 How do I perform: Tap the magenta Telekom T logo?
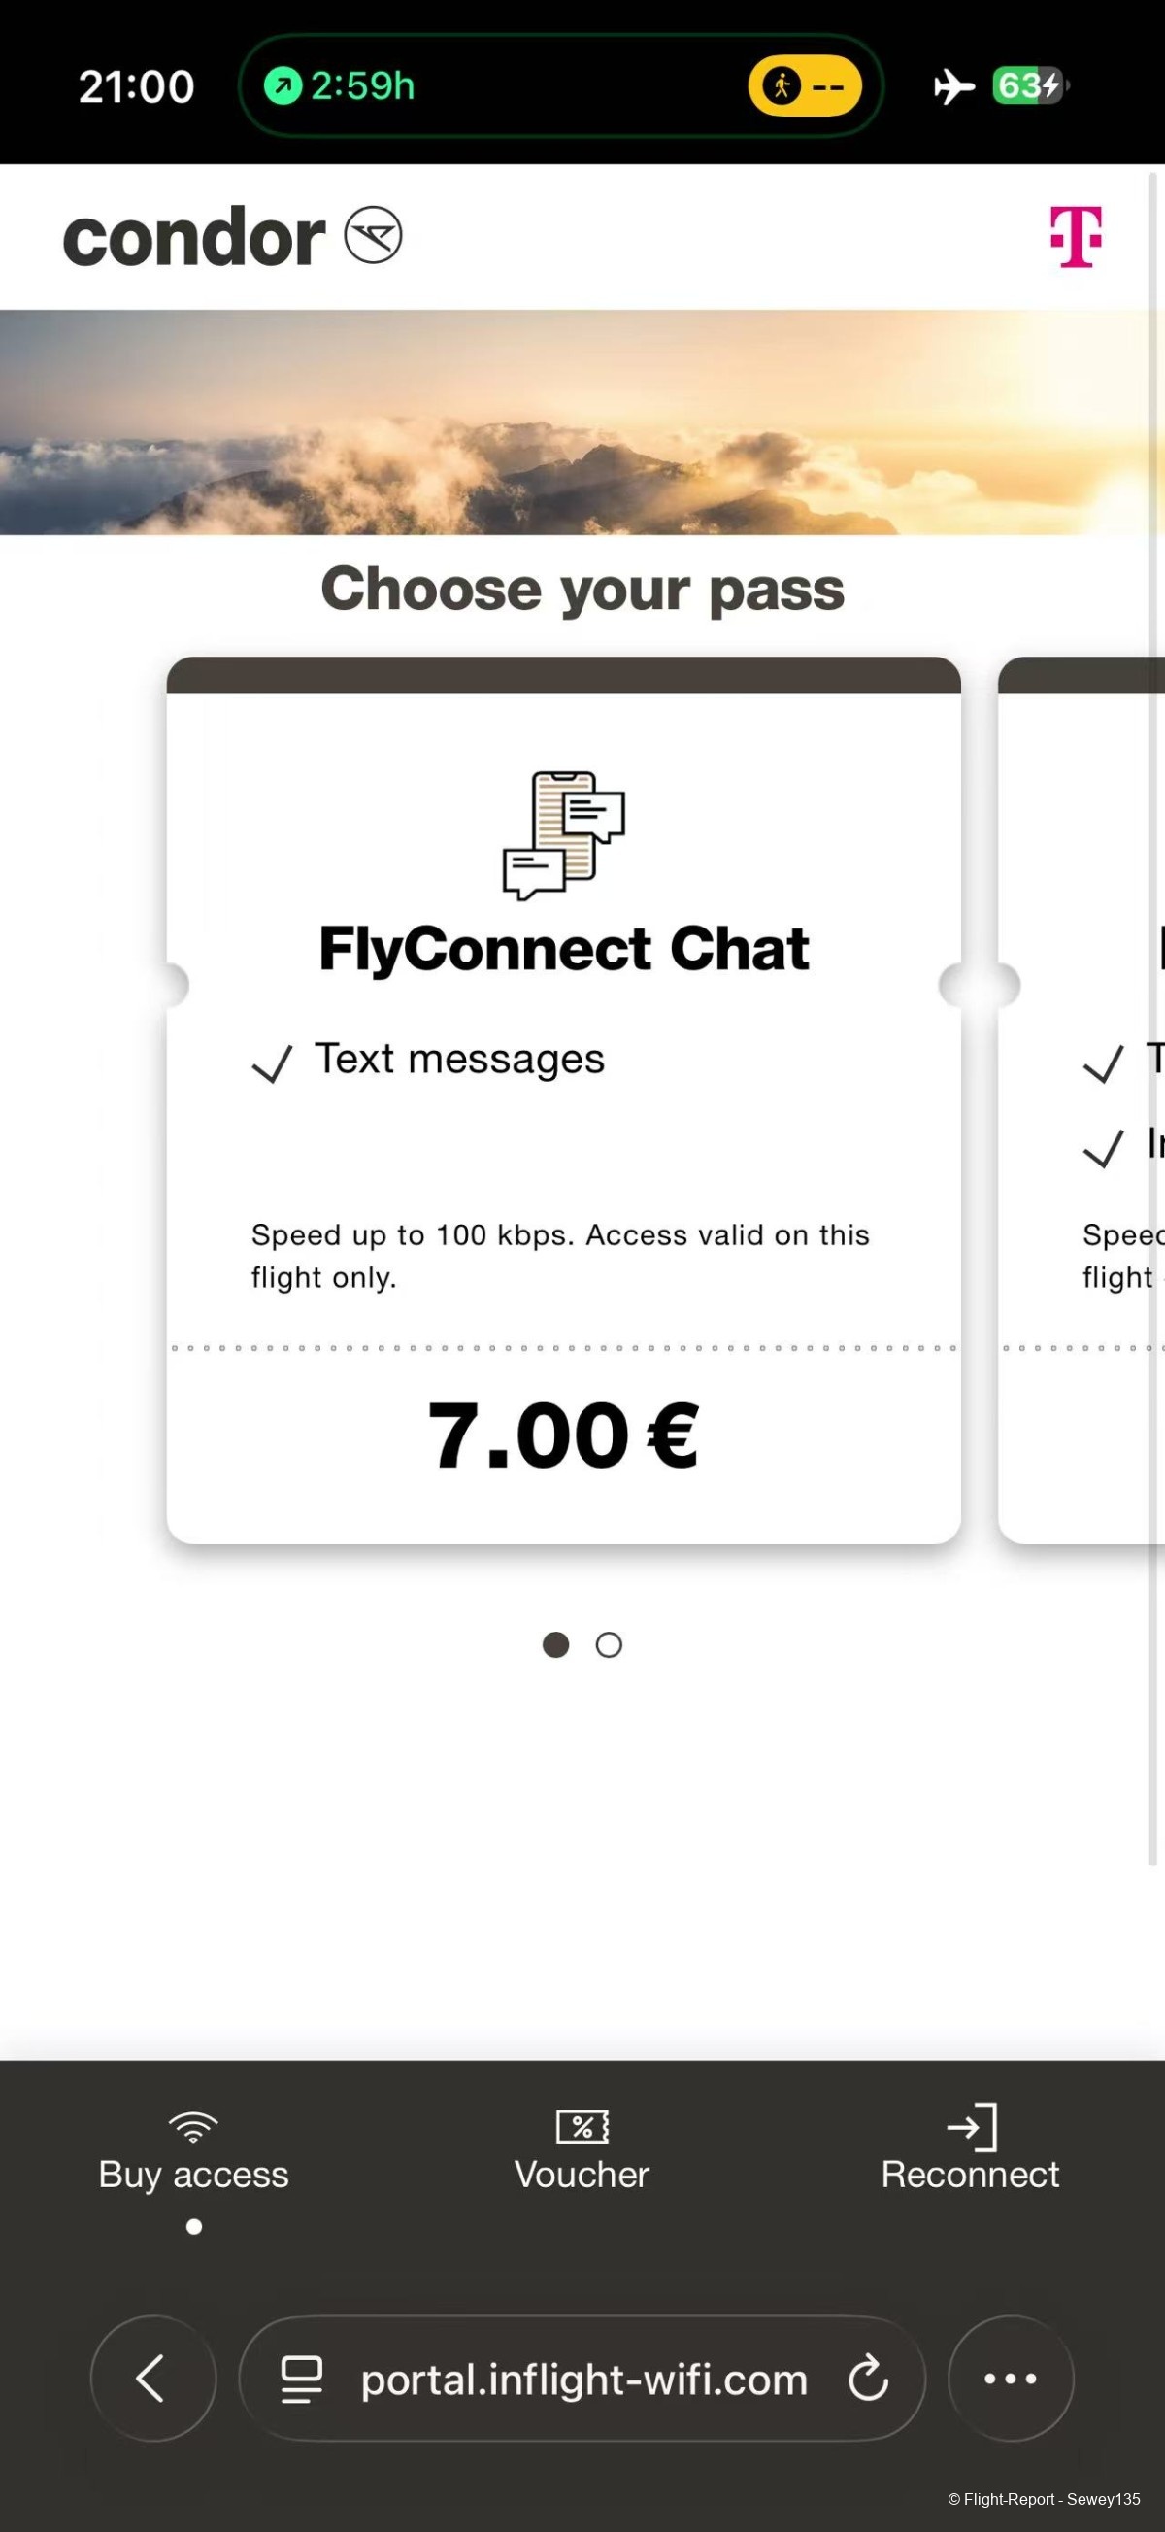1076,237
